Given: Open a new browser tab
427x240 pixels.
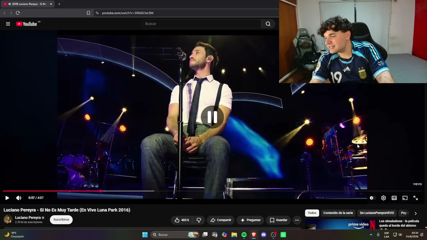Looking at the screenshot, I should [x=59, y=4].
